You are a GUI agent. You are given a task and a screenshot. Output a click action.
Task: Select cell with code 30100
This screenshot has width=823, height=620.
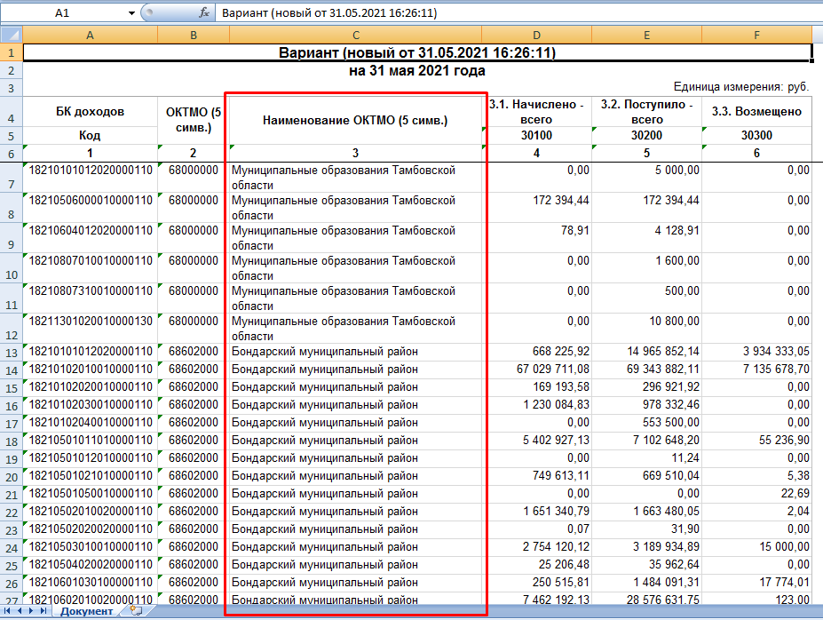536,135
